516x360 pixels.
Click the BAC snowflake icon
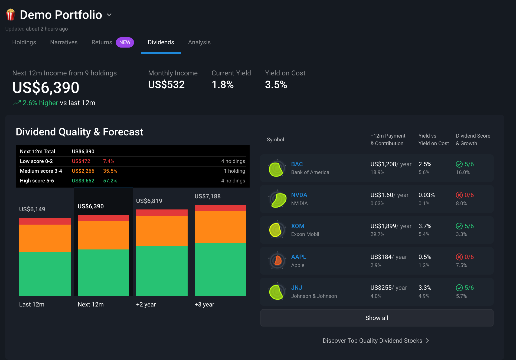tap(277, 168)
